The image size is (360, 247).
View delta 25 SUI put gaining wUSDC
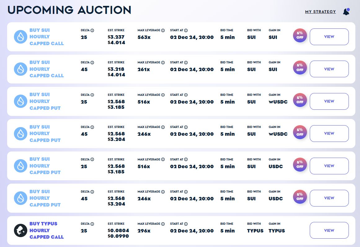coord(329,101)
